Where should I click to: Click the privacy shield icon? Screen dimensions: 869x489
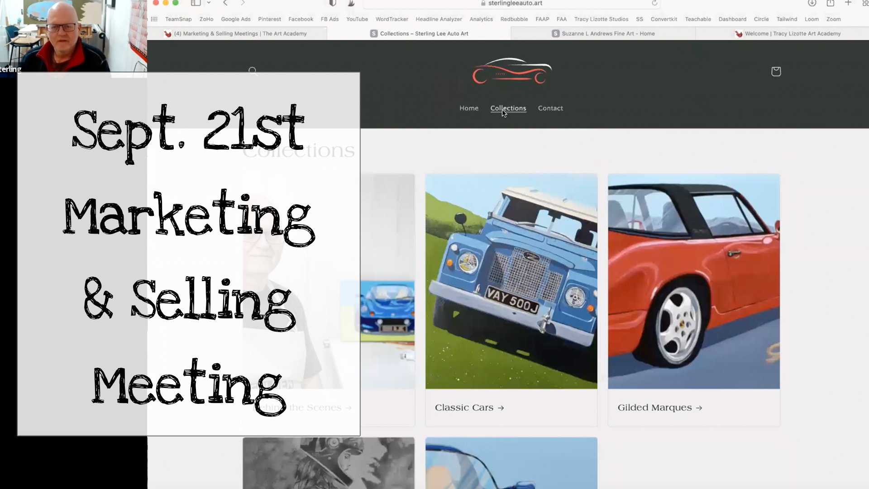click(333, 3)
